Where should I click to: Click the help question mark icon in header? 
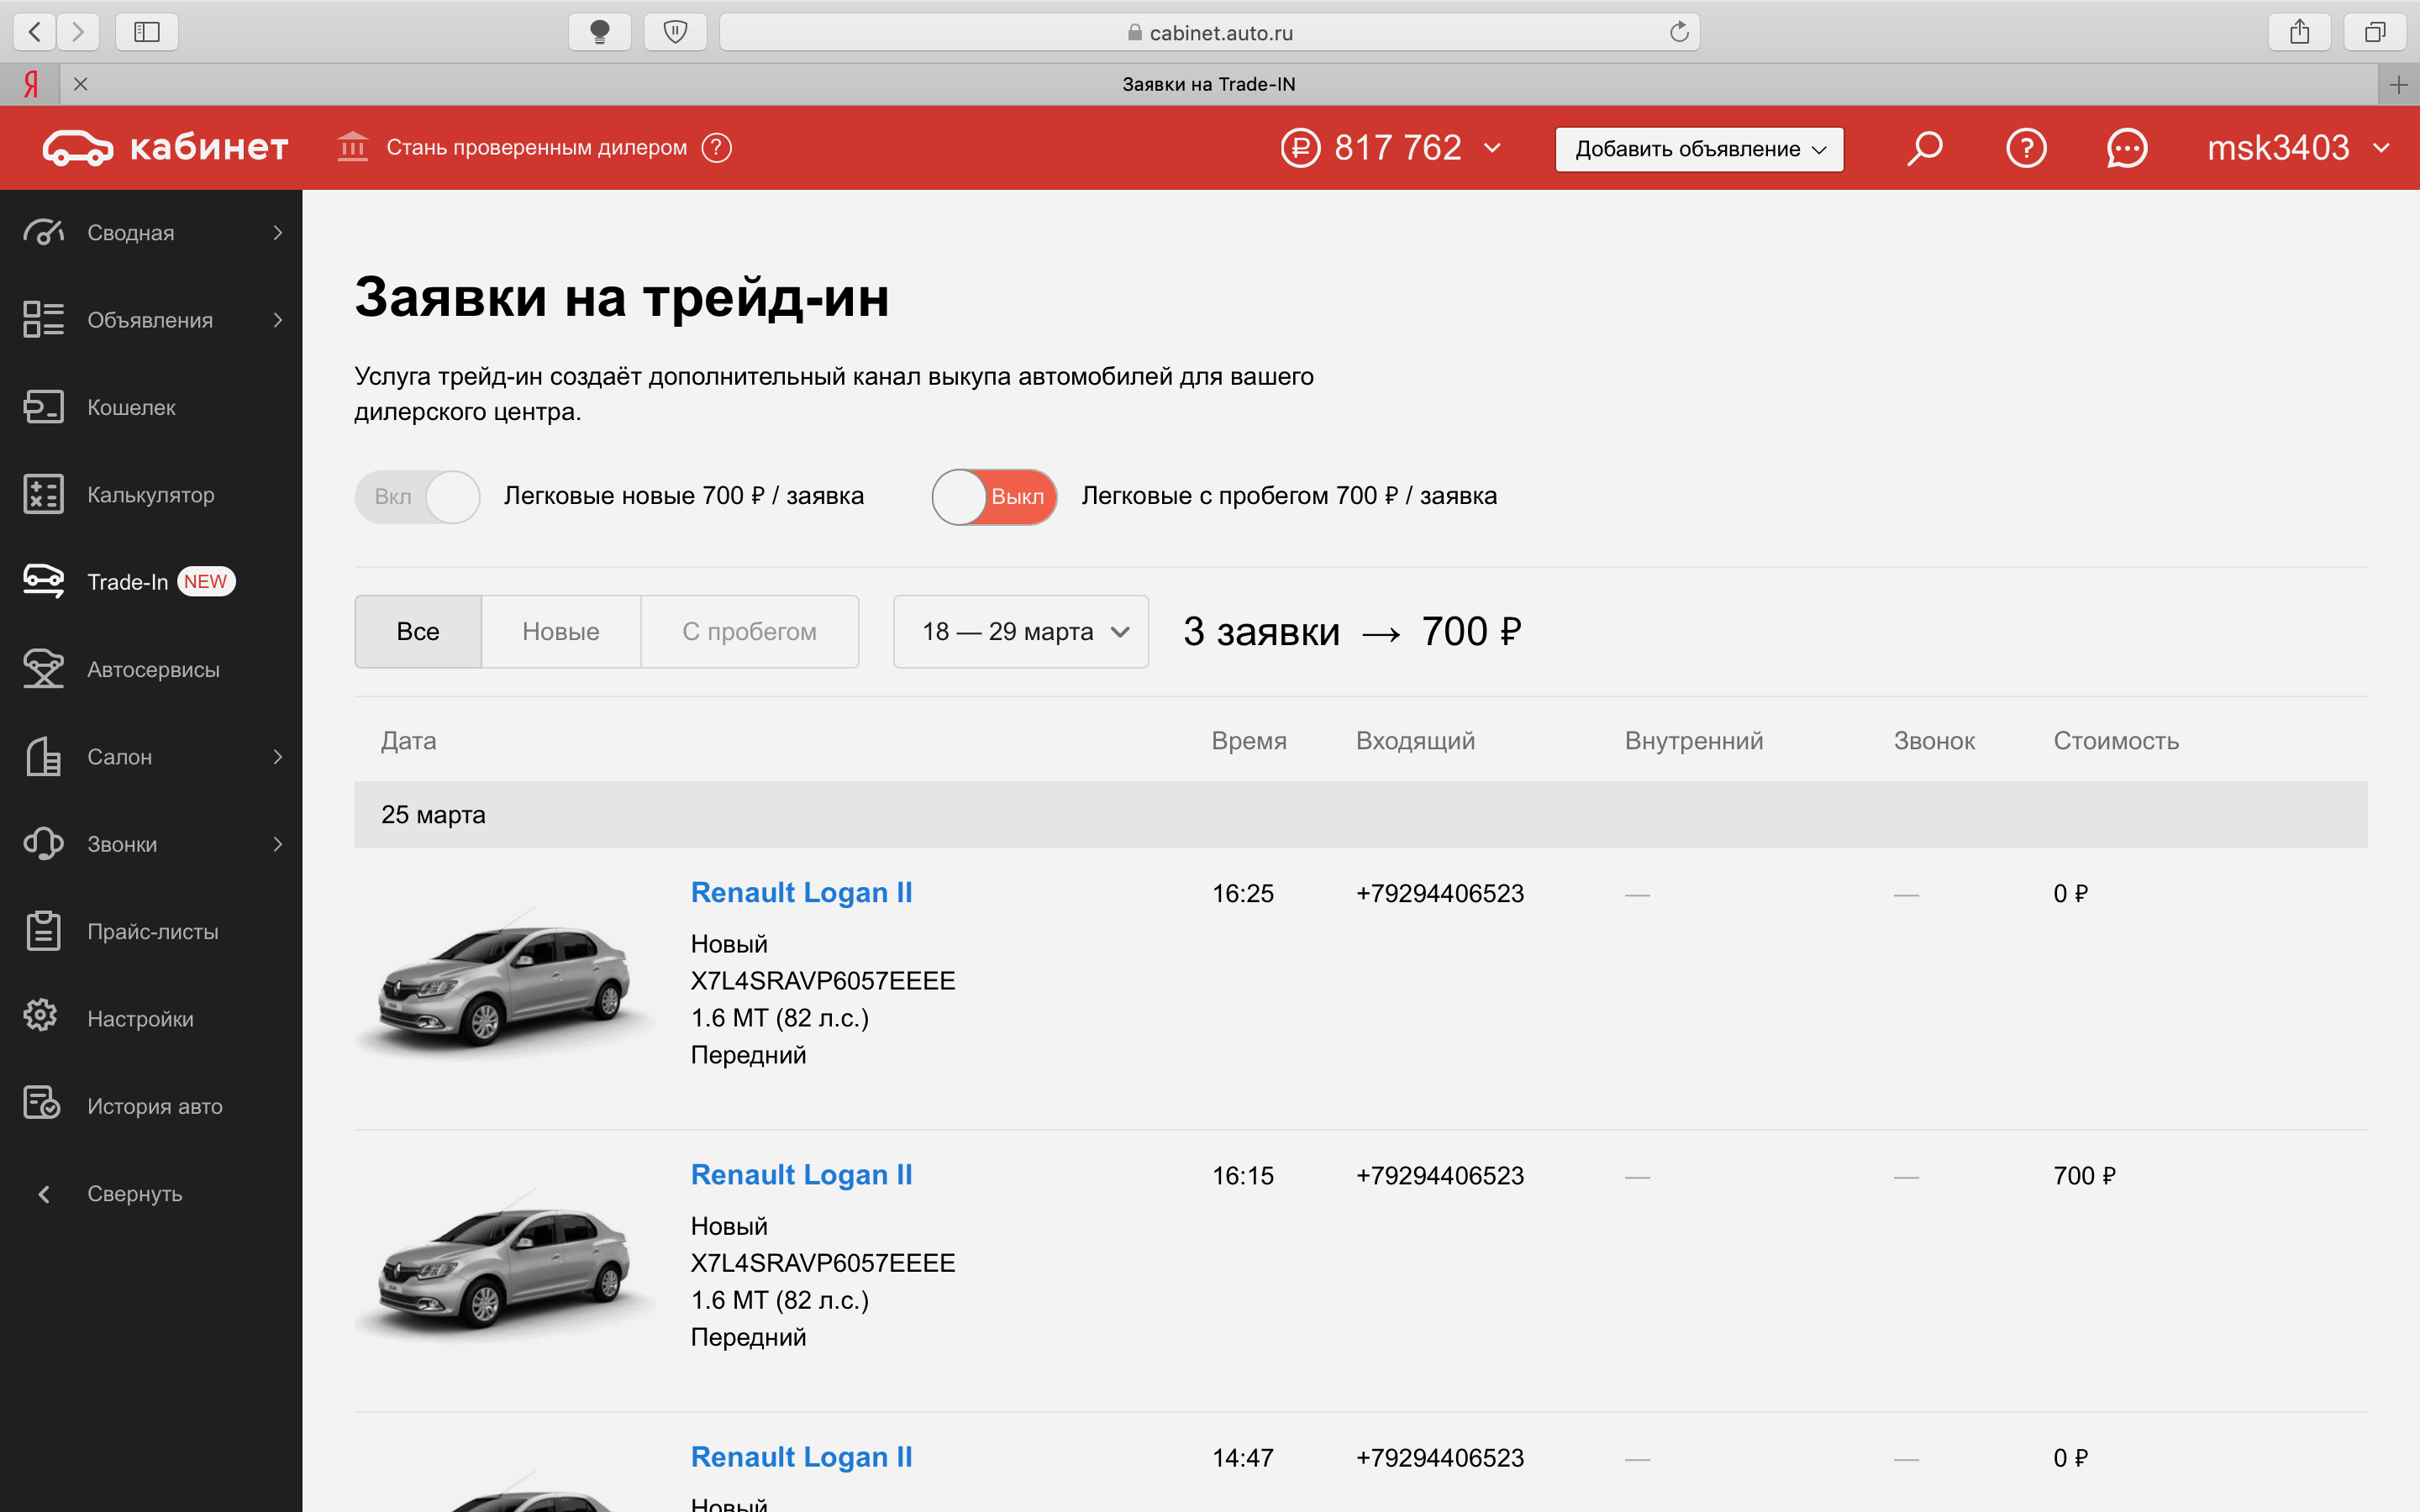pyautogui.click(x=2026, y=148)
